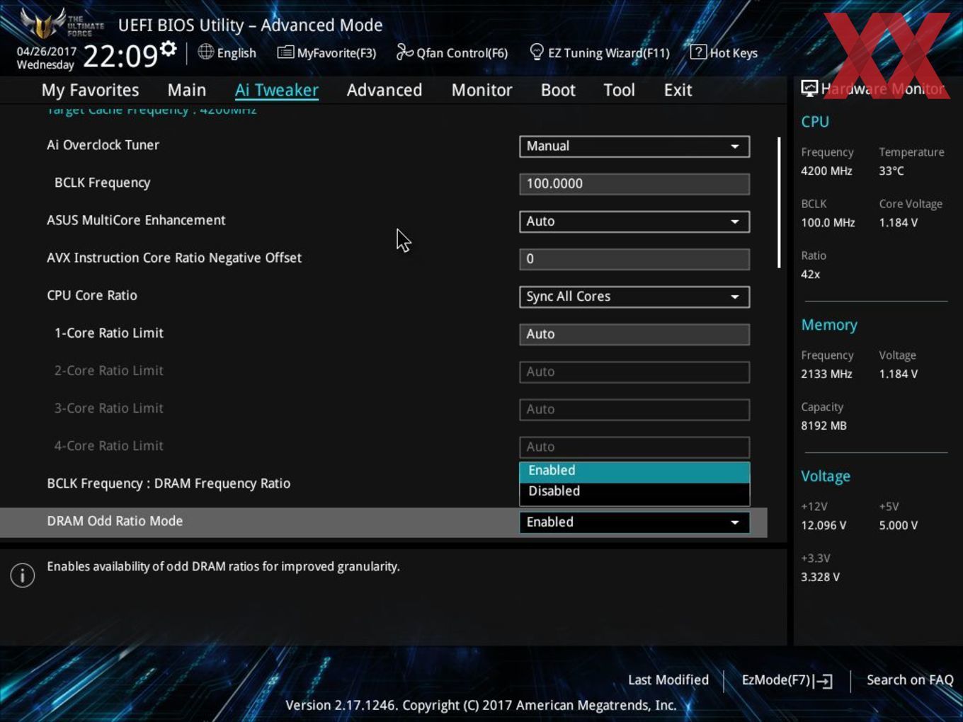963x722 pixels.
Task: Open the Tool tab
Action: [x=619, y=90]
